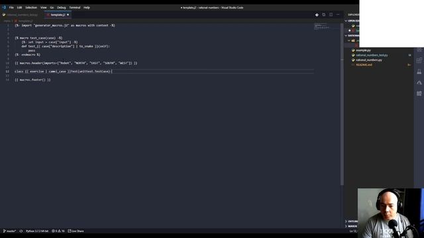Image resolution: width=424 pixels, height=238 pixels.
Task: Click the 'macro test_case(case)' code line
Action: pyautogui.click(x=38, y=38)
